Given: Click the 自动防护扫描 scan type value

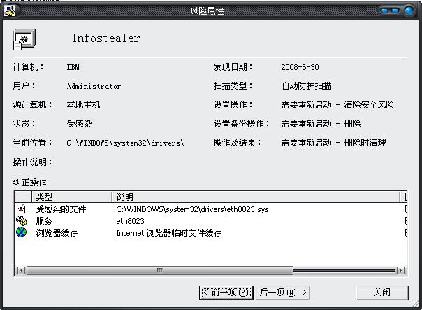Looking at the screenshot, I should pos(306,86).
